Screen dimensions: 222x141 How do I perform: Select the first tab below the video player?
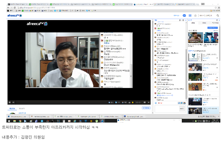(12, 108)
